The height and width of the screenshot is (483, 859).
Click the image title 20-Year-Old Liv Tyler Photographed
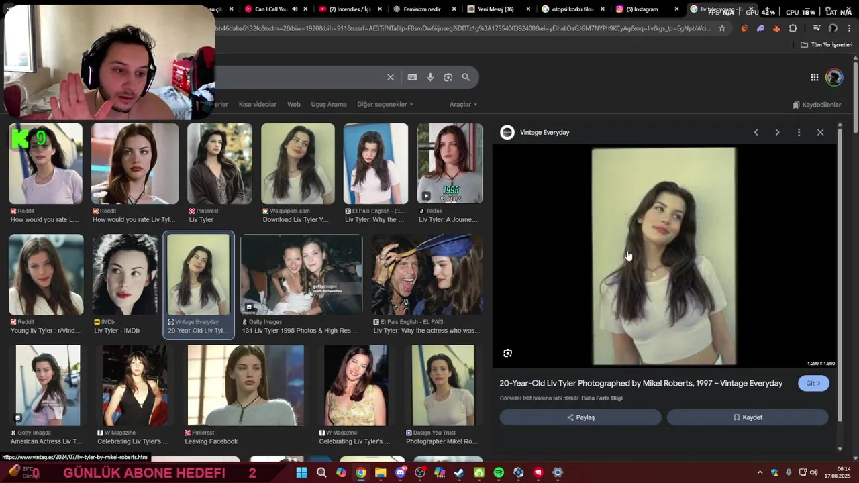point(641,383)
